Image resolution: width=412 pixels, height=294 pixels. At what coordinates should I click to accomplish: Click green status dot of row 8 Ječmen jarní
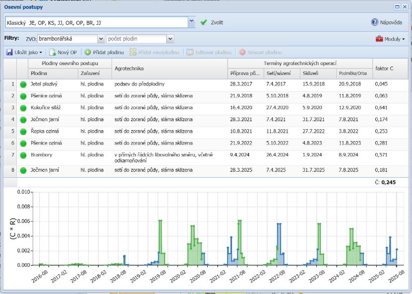(23, 170)
